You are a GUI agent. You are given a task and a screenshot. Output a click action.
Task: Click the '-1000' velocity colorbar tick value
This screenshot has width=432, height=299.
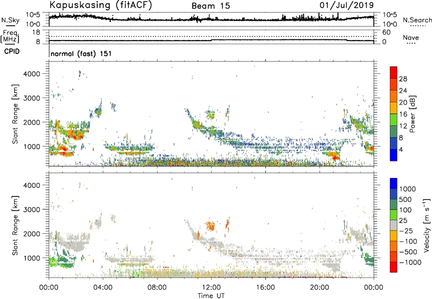[410, 262]
